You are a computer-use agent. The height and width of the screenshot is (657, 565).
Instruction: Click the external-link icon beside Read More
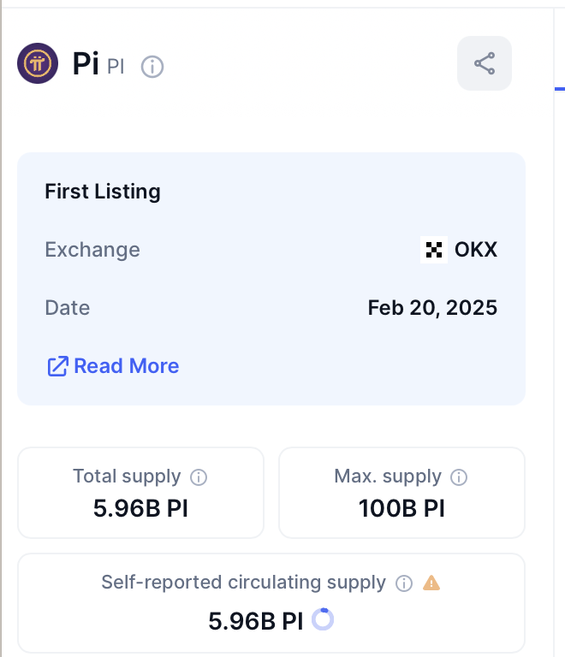click(x=57, y=367)
